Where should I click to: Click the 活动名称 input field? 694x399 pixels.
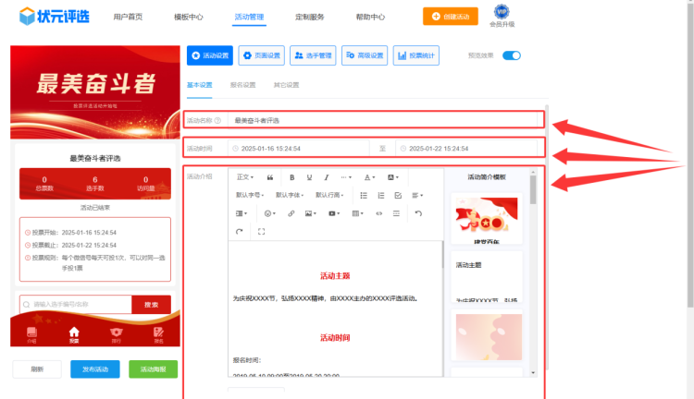tap(384, 120)
